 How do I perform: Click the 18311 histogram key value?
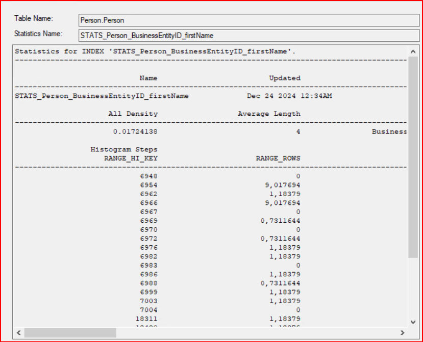[147, 319]
